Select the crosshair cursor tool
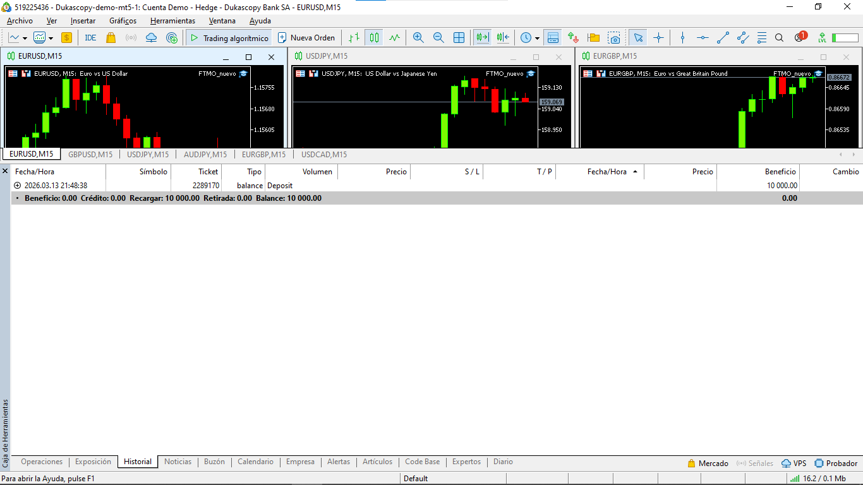This screenshot has width=863, height=485. pos(658,38)
